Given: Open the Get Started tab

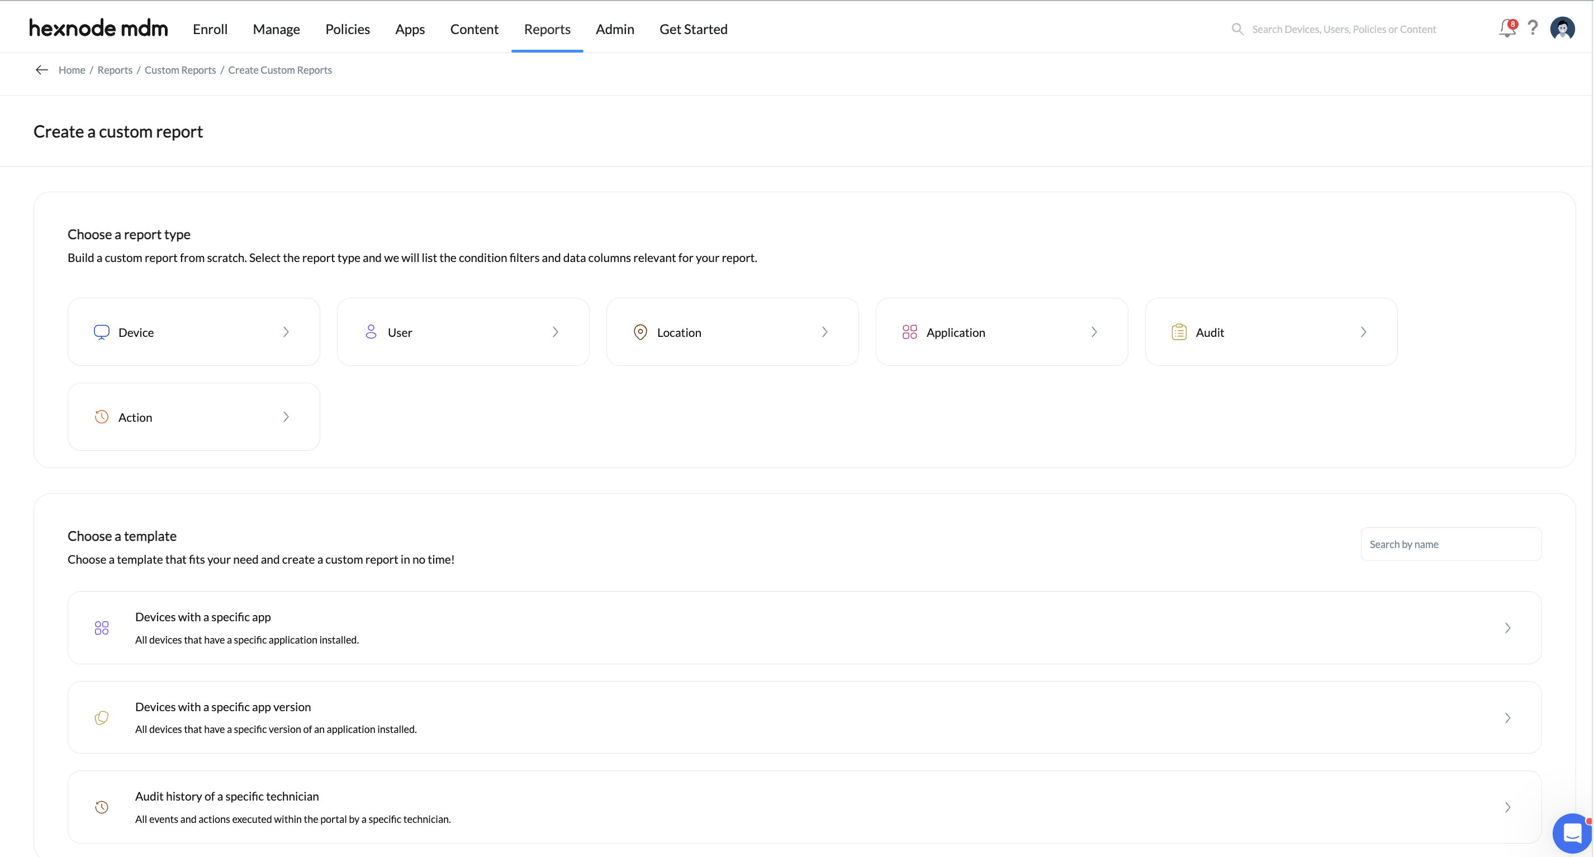Looking at the screenshot, I should (694, 29).
